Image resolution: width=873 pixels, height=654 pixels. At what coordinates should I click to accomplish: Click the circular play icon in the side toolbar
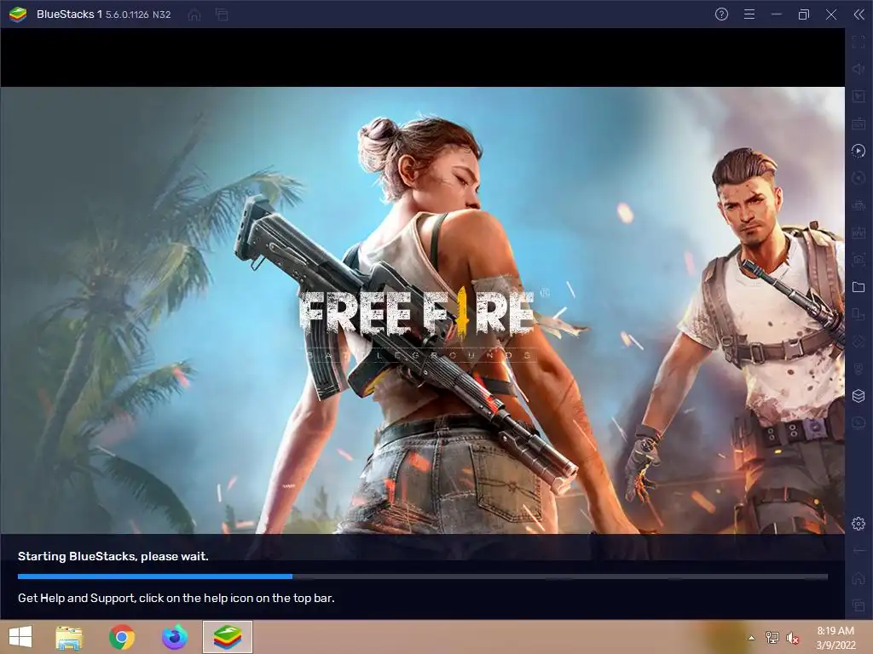click(x=859, y=151)
